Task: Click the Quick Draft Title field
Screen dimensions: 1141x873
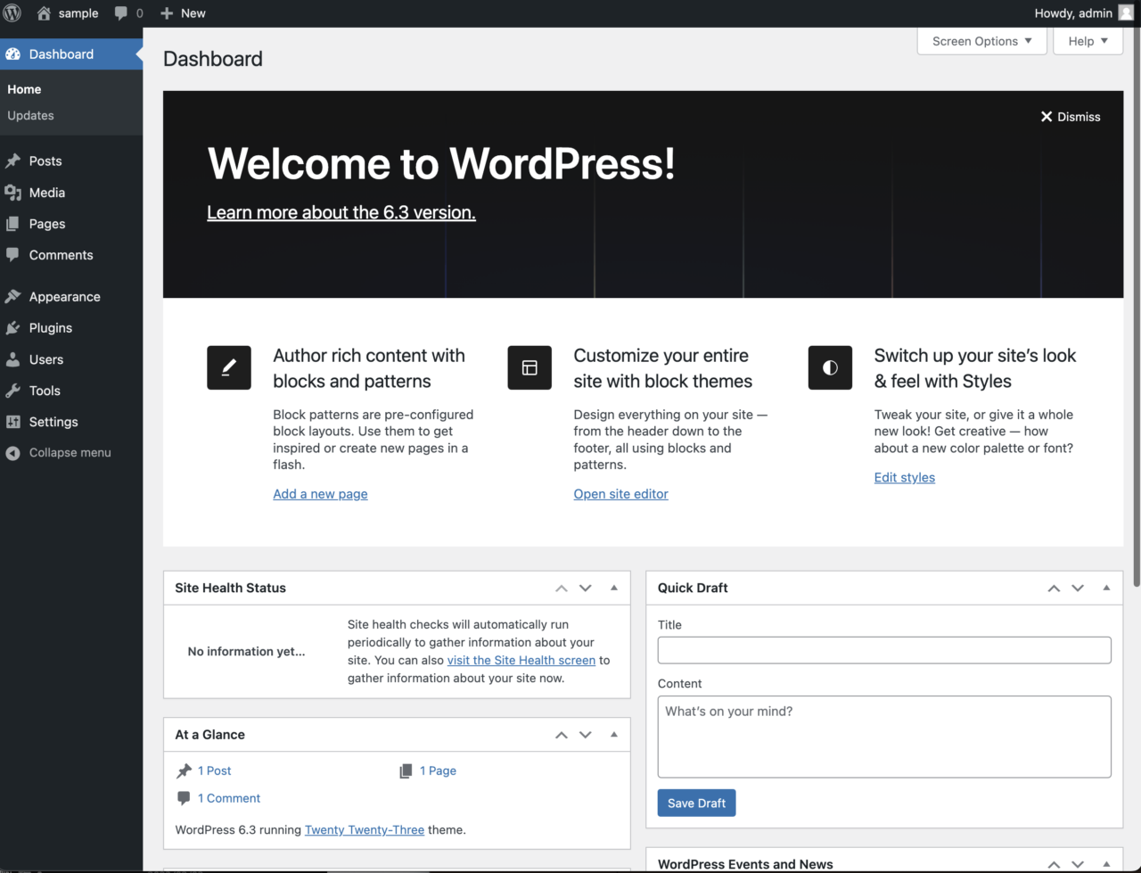Action: click(x=884, y=650)
